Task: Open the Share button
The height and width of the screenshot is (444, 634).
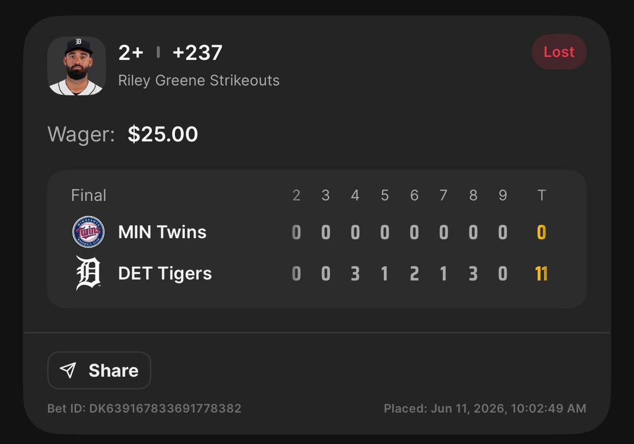Action: click(99, 370)
